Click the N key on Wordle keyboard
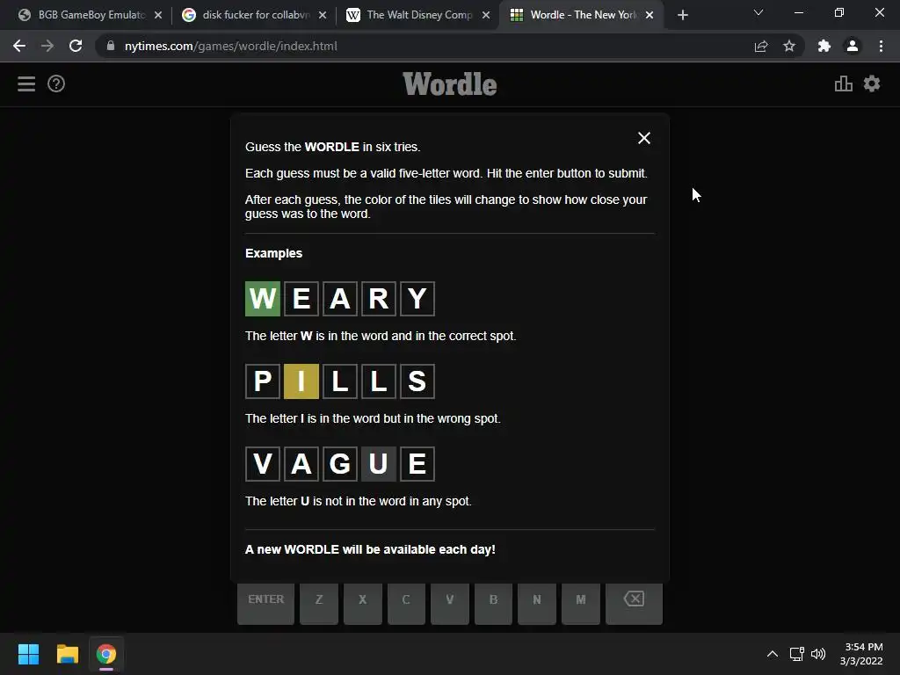Viewport: 900px width, 675px height. [x=537, y=603]
